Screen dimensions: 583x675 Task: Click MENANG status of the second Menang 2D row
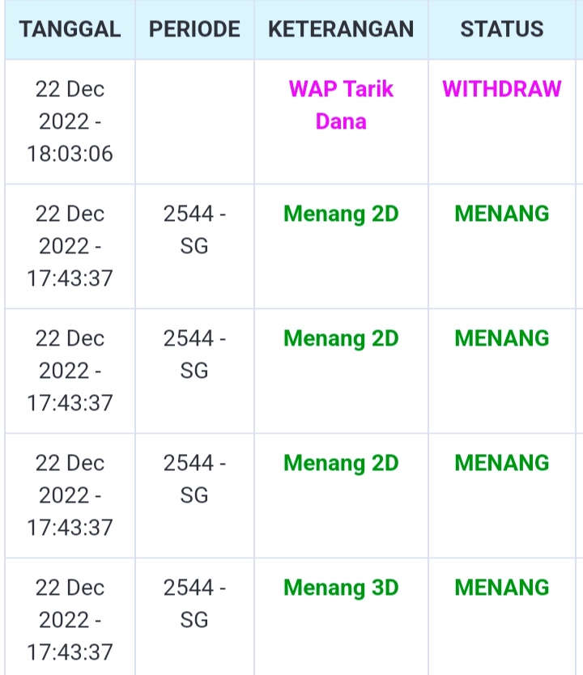tap(501, 338)
